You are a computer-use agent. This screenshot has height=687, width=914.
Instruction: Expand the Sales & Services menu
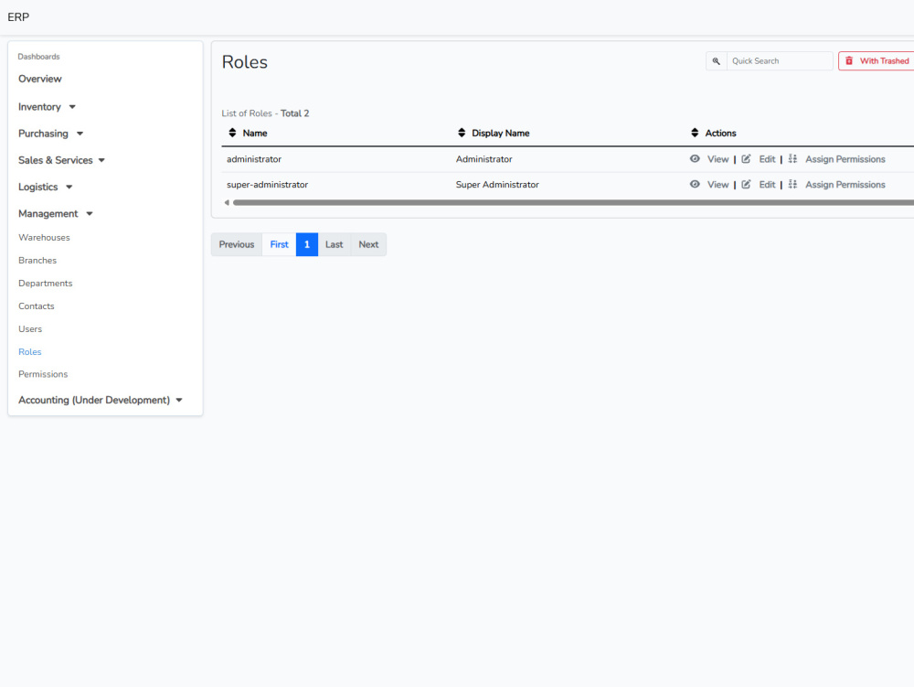click(61, 160)
